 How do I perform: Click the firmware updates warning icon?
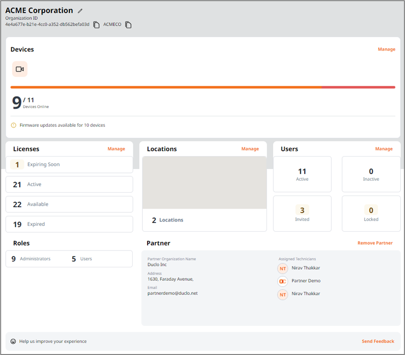(x=13, y=125)
